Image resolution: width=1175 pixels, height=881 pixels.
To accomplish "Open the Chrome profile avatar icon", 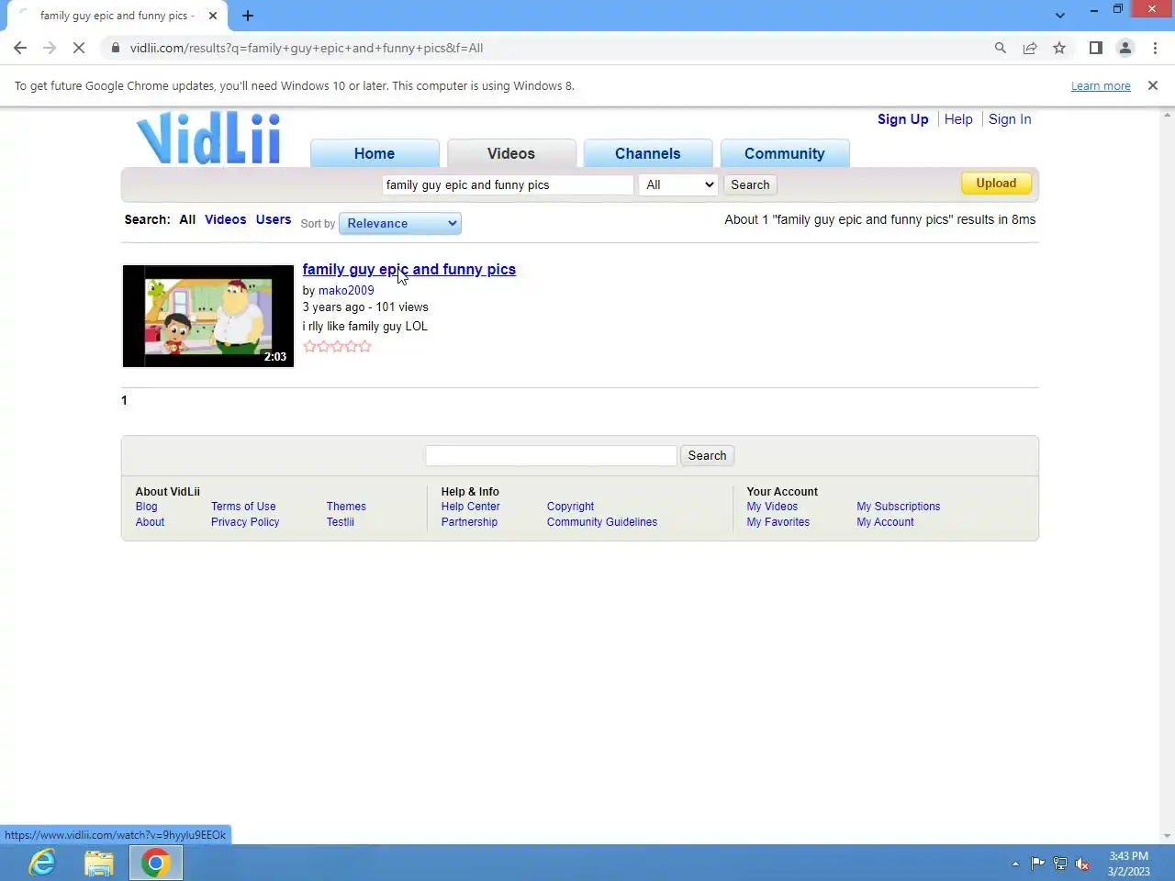I will [1125, 48].
